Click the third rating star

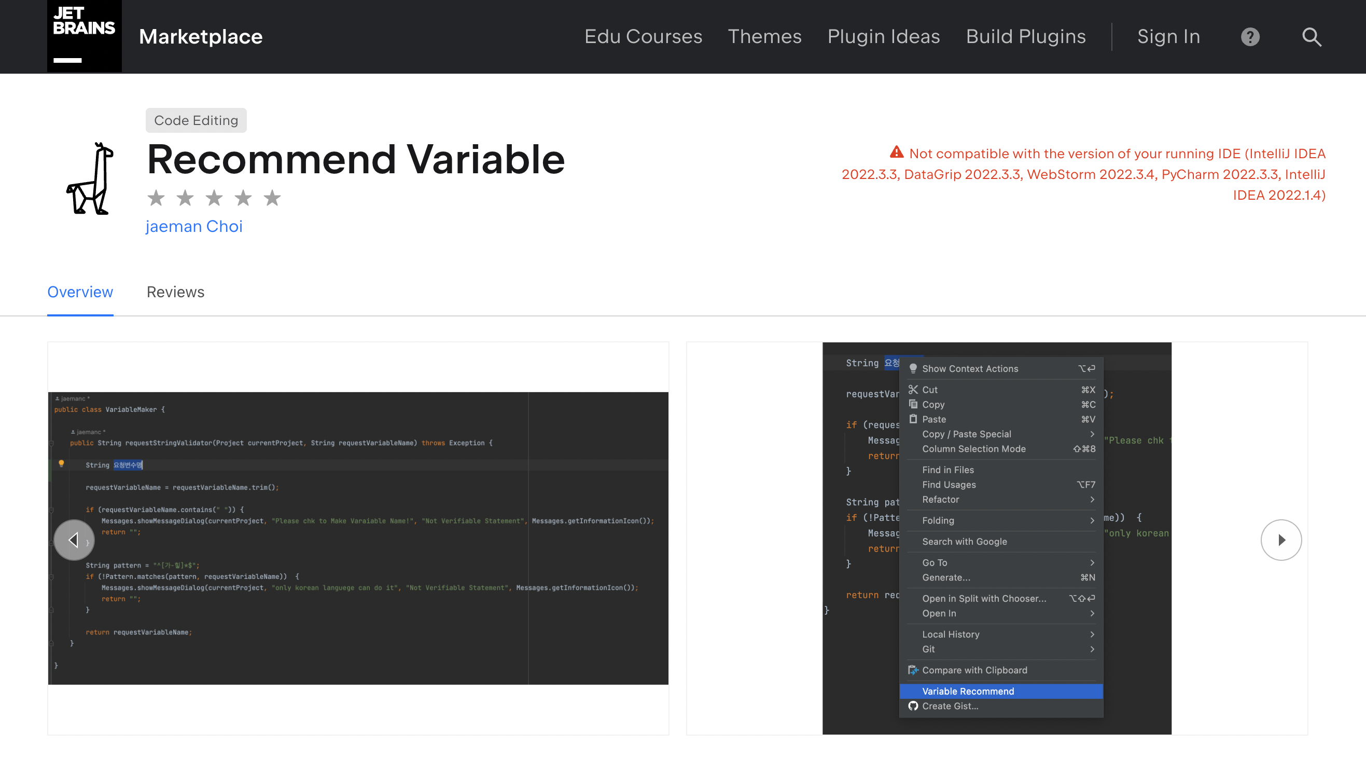[214, 198]
